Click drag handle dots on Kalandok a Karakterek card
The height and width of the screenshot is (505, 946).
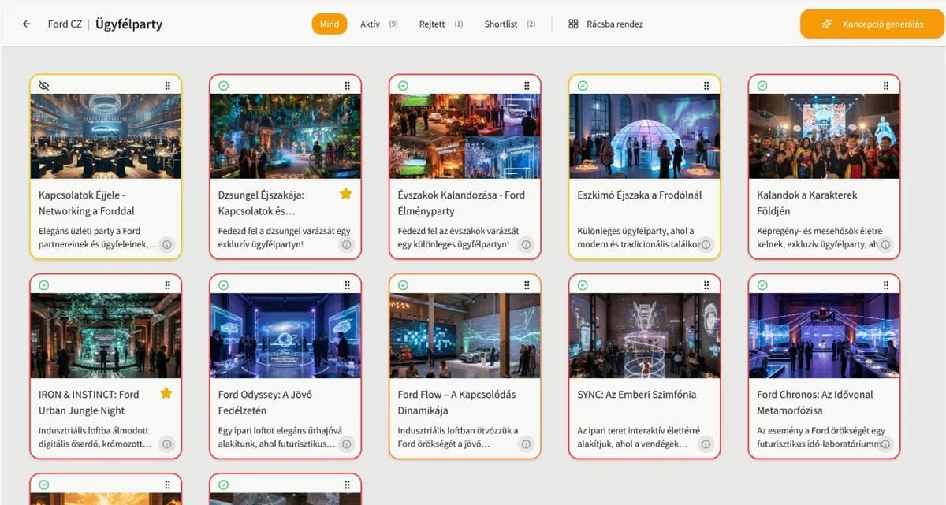click(x=887, y=85)
